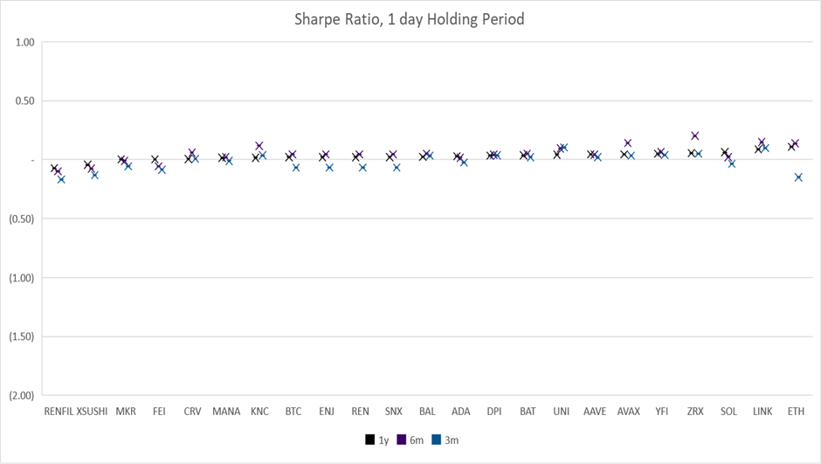The width and height of the screenshot is (821, 464).
Task: Select the RENFIL 3m blue marker
Action: (x=61, y=179)
